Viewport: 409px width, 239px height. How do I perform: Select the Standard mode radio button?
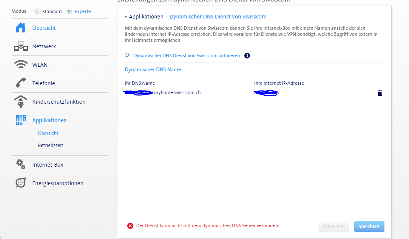point(37,11)
